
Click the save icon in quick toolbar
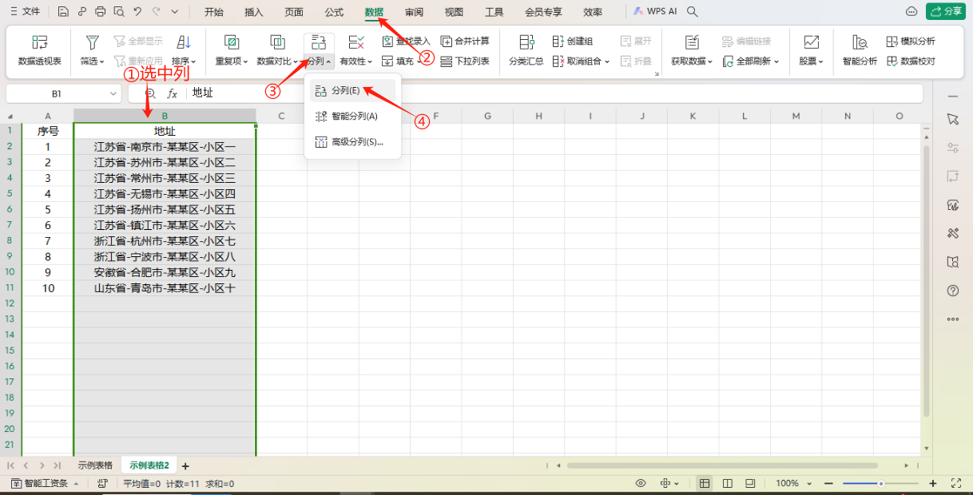63,12
